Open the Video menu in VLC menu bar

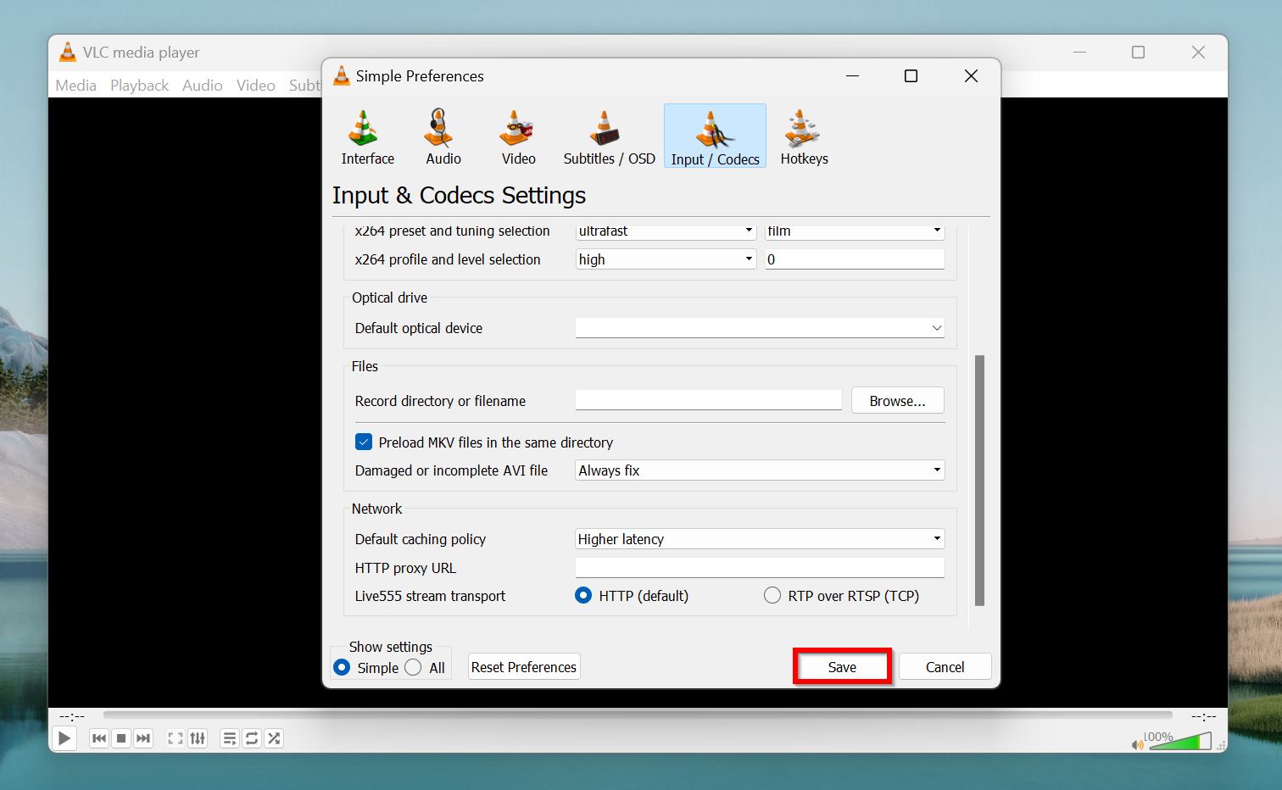pyautogui.click(x=255, y=86)
